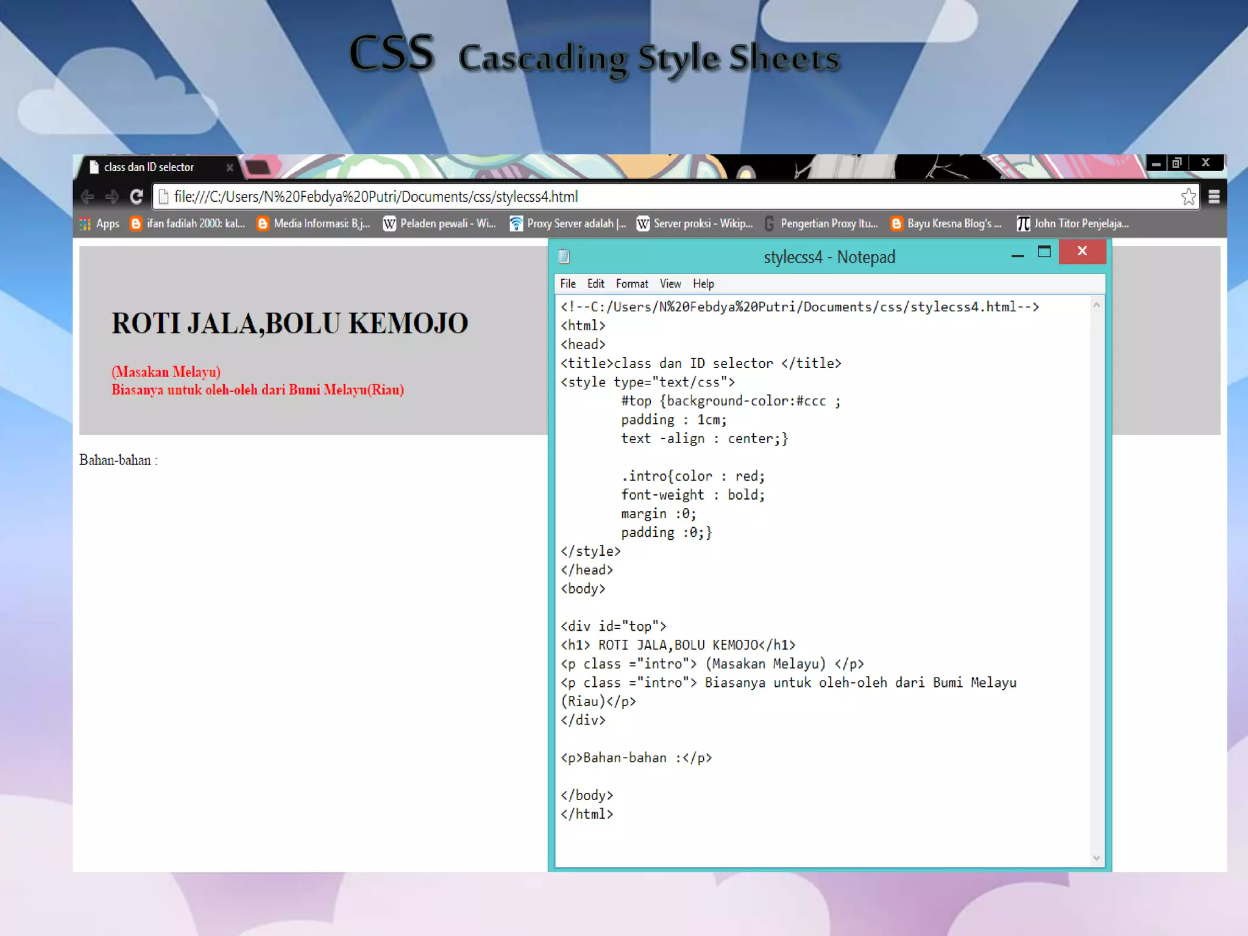Open the Notepad Edit menu
The height and width of the screenshot is (936, 1248).
[595, 284]
